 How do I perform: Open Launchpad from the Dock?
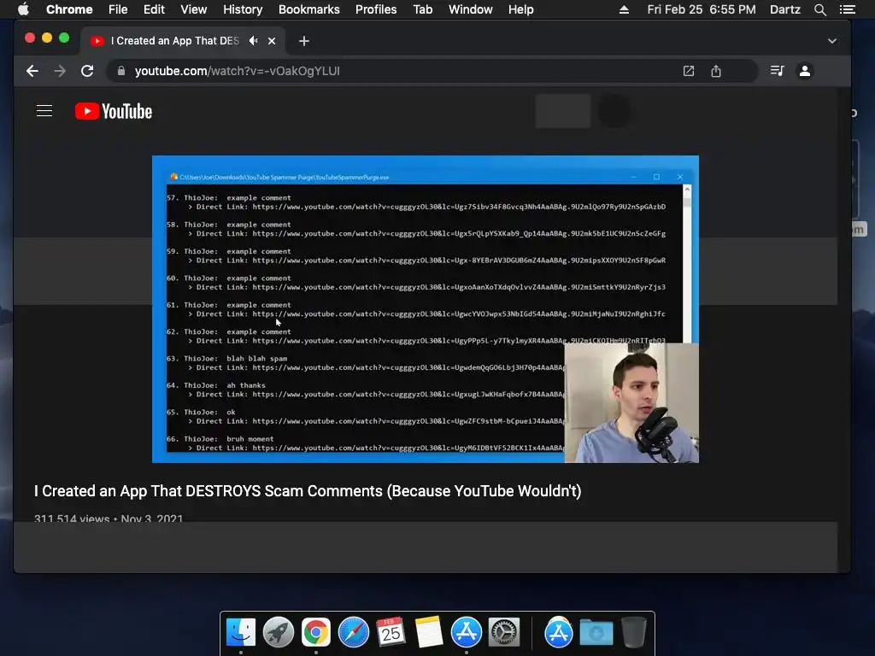coord(279,632)
